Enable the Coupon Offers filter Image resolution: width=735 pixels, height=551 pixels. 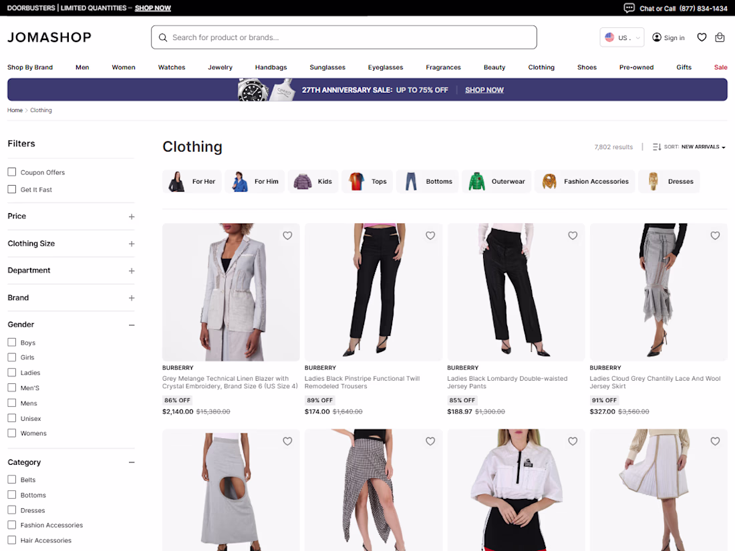click(12, 172)
